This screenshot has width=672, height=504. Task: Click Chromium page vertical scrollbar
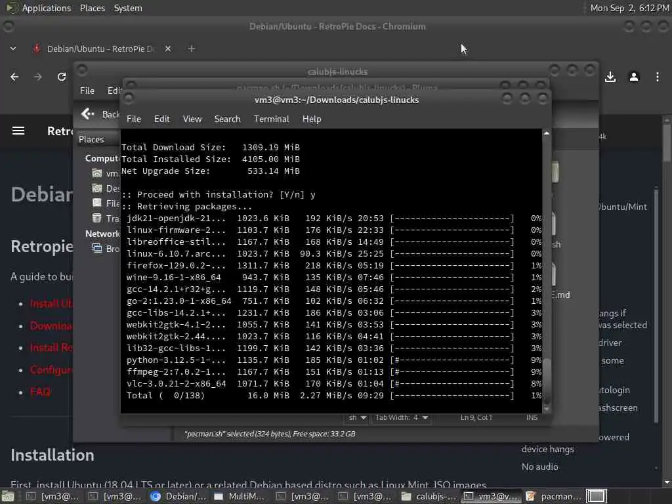(667, 142)
